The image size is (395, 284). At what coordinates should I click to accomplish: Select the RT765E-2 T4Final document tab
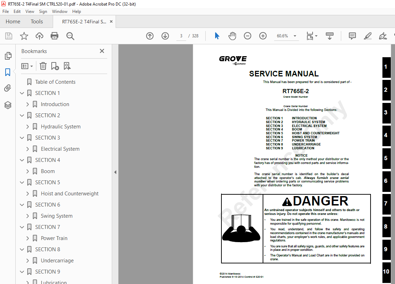click(84, 22)
